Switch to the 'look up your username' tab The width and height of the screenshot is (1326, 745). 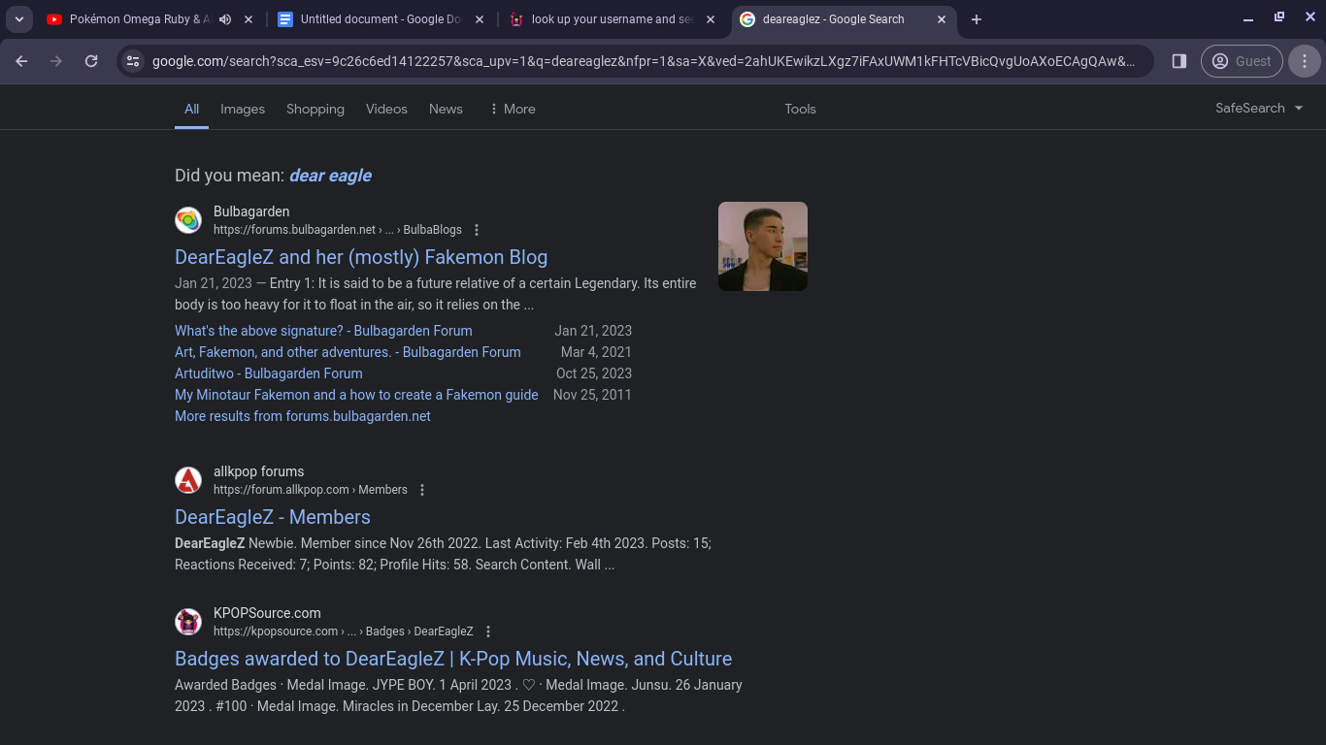pos(613,19)
